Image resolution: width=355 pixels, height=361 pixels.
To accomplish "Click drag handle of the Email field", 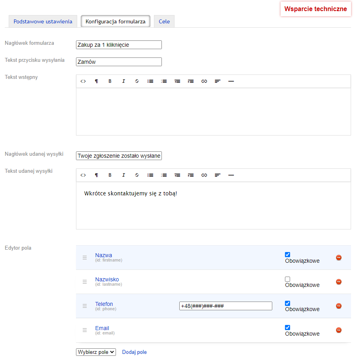I will pyautogui.click(x=85, y=330).
